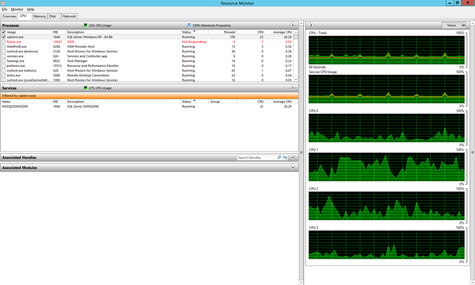Open the Monitor menu
This screenshot has width=475, height=285.
[17, 9]
